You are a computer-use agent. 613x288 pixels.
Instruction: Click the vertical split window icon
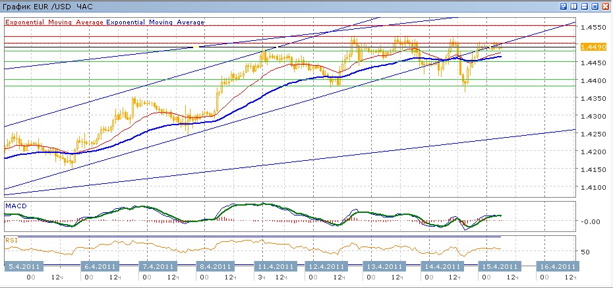pos(573,6)
